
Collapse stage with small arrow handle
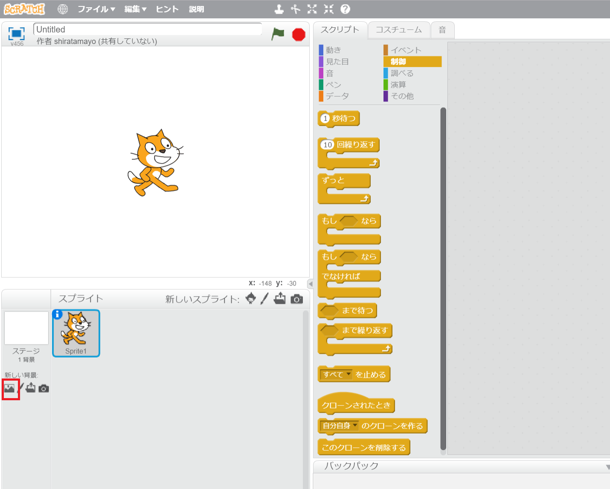311,284
